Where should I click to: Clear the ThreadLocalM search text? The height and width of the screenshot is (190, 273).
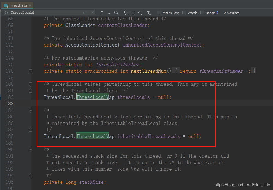pos(92,12)
